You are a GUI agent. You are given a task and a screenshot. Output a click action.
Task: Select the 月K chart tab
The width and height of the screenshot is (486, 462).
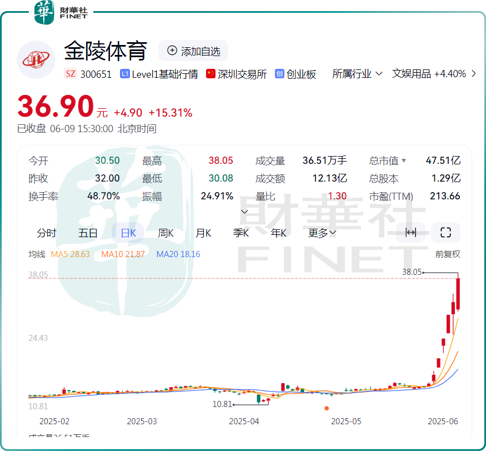(203, 233)
